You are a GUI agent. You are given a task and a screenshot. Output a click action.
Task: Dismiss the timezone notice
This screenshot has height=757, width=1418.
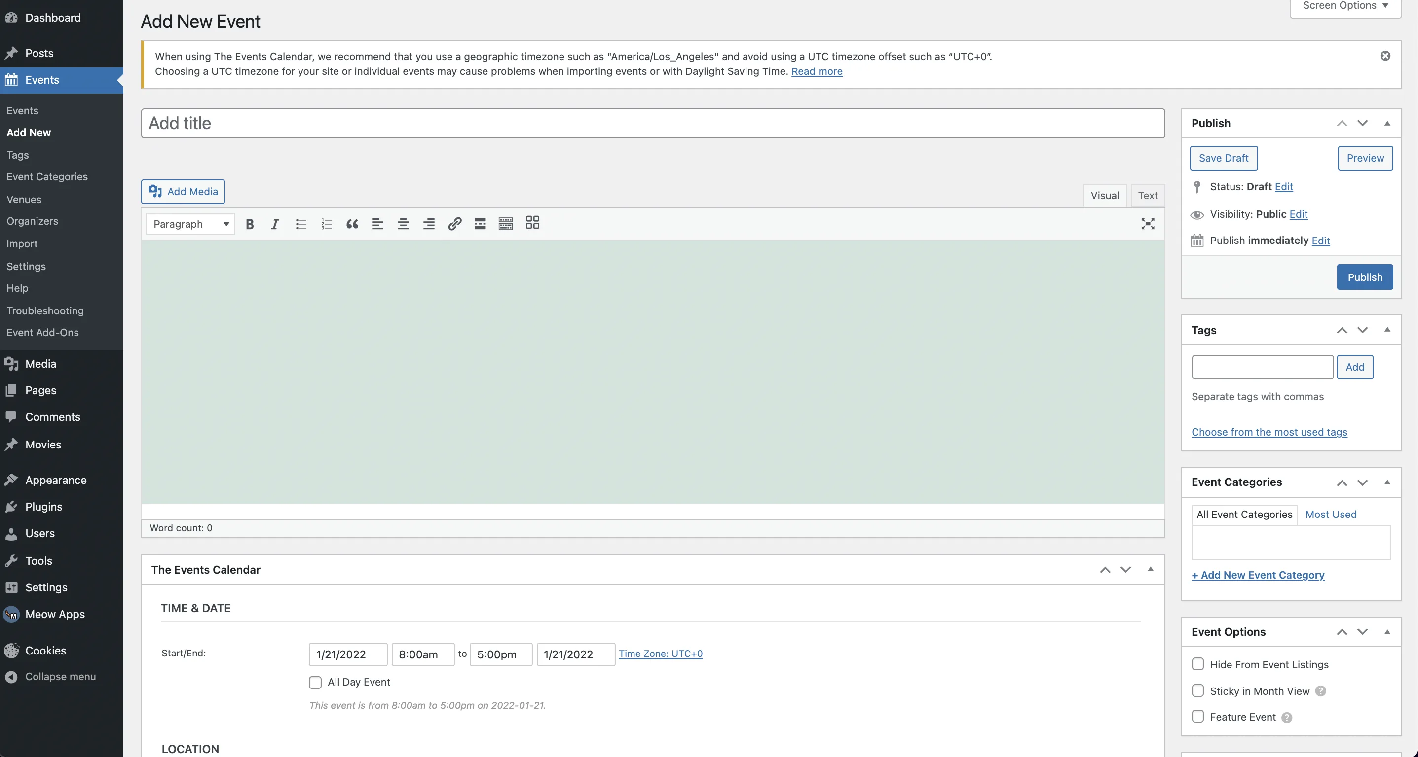click(1385, 56)
